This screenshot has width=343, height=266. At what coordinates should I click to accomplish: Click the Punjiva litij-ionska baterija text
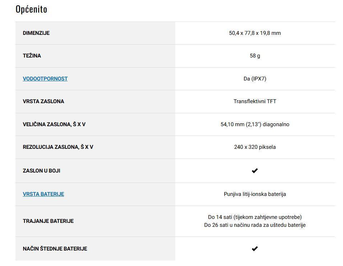click(x=255, y=194)
